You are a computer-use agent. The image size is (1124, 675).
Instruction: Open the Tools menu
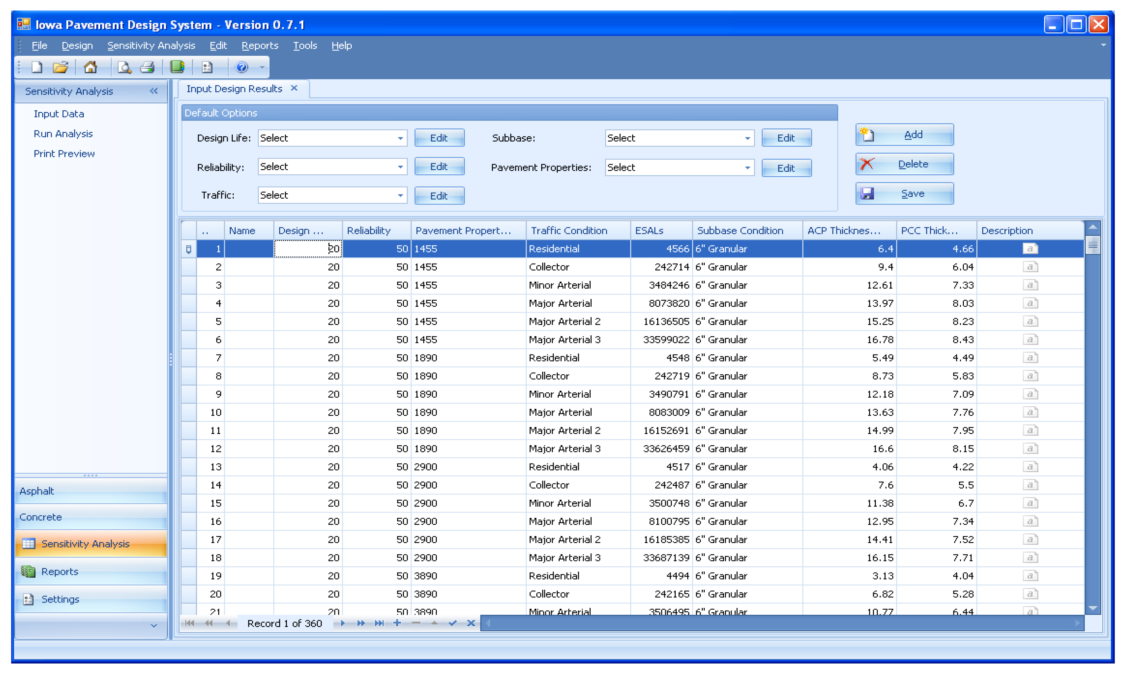(305, 46)
